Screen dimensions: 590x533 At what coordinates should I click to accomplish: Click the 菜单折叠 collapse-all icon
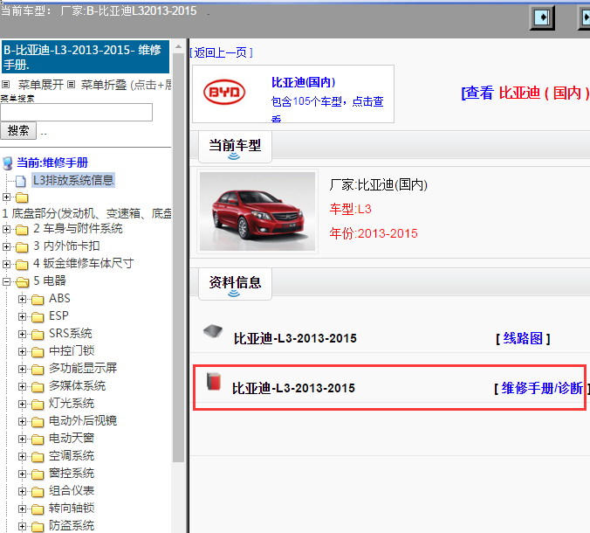click(71, 85)
